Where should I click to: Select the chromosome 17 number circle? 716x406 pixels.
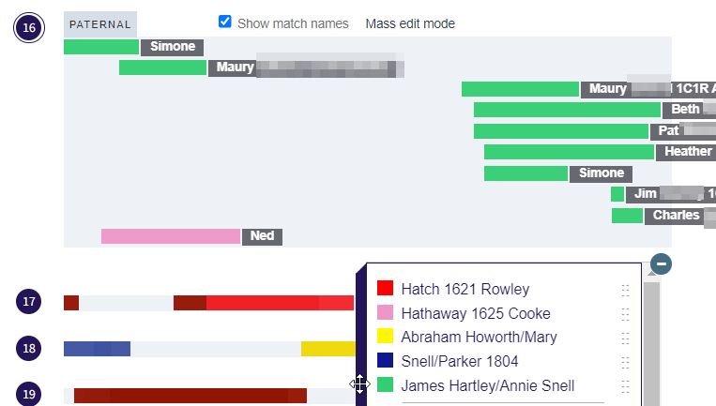coord(29,302)
